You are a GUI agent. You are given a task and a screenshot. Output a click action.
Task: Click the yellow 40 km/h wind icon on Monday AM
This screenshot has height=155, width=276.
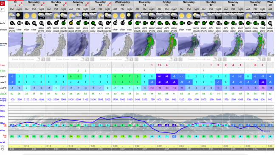[x=71, y=23]
